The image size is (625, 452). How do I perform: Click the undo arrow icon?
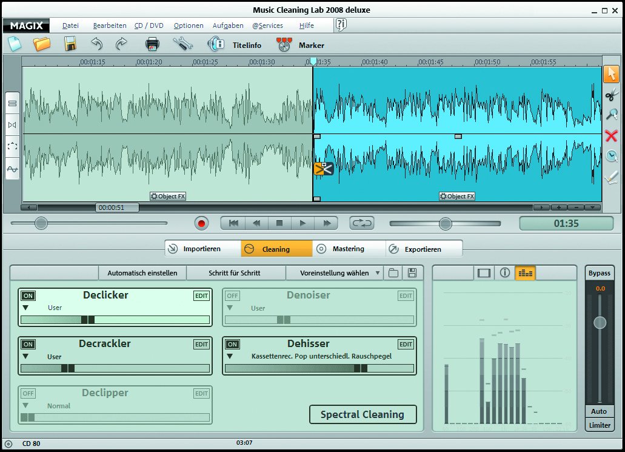pos(97,44)
